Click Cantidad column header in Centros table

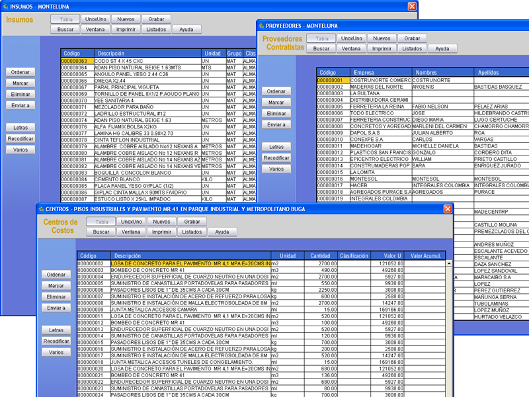pos(321,256)
